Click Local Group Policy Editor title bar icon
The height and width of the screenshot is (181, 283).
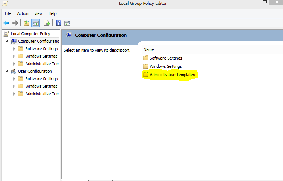click(x=5, y=3)
